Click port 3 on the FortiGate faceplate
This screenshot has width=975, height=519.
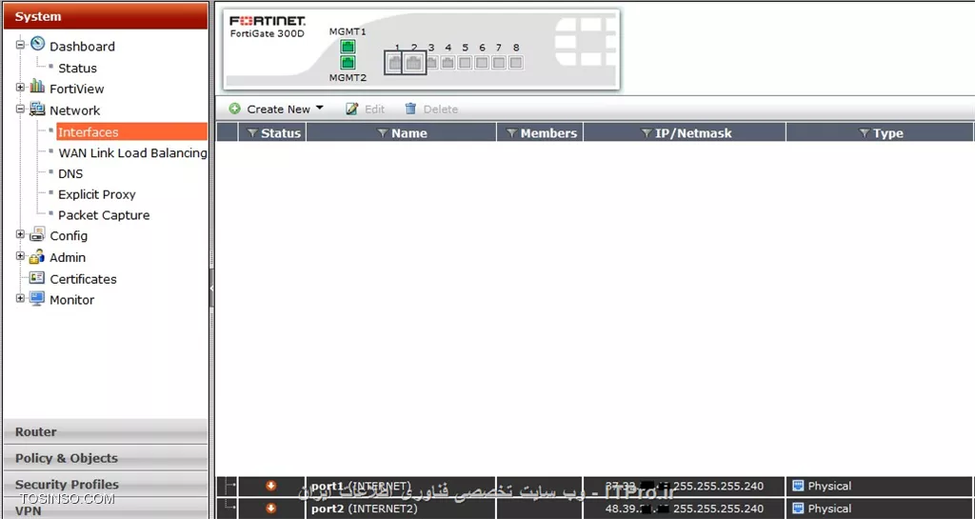tap(431, 62)
